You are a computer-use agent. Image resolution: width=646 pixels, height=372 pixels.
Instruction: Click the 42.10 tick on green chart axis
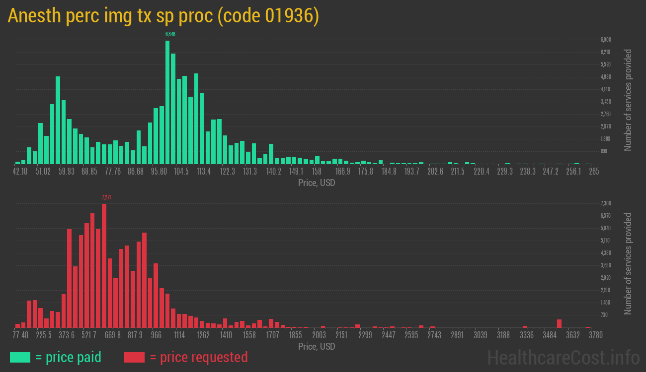point(20,171)
